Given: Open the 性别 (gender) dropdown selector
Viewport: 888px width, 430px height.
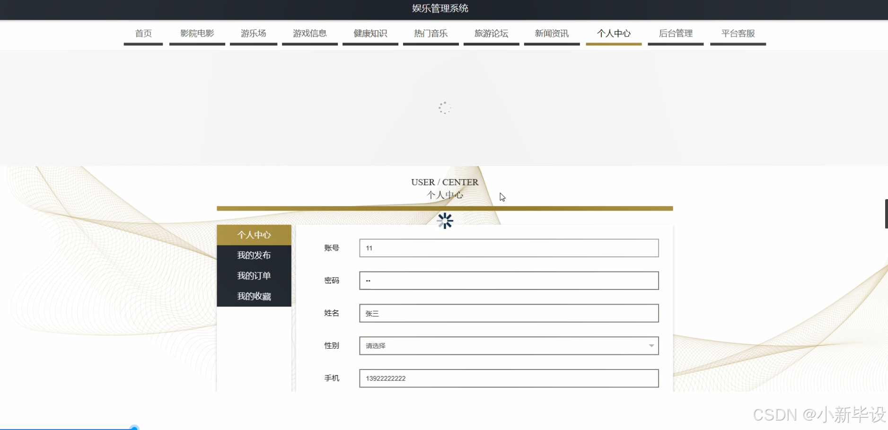Looking at the screenshot, I should pos(509,346).
